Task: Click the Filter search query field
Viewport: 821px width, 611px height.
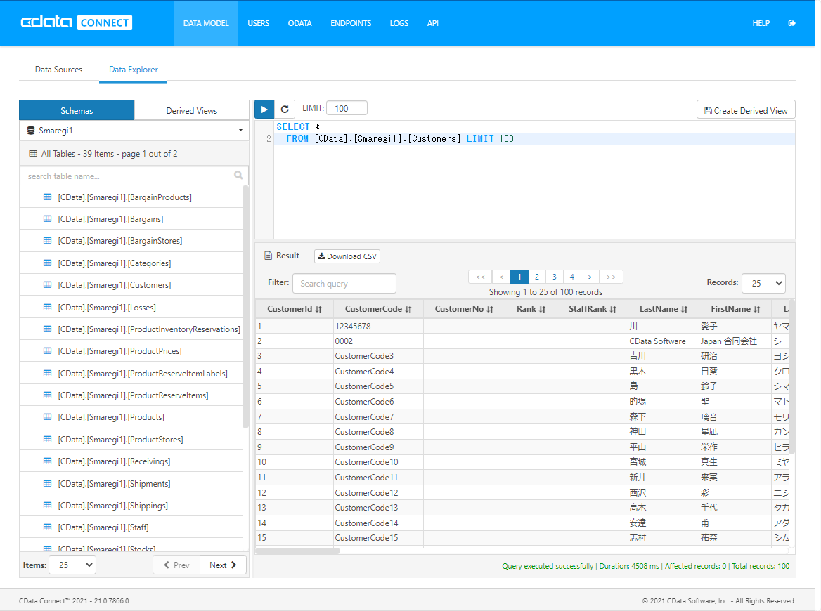Action: 344,283
